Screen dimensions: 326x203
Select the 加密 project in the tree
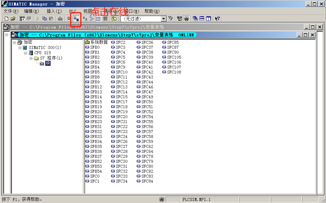point(28,42)
